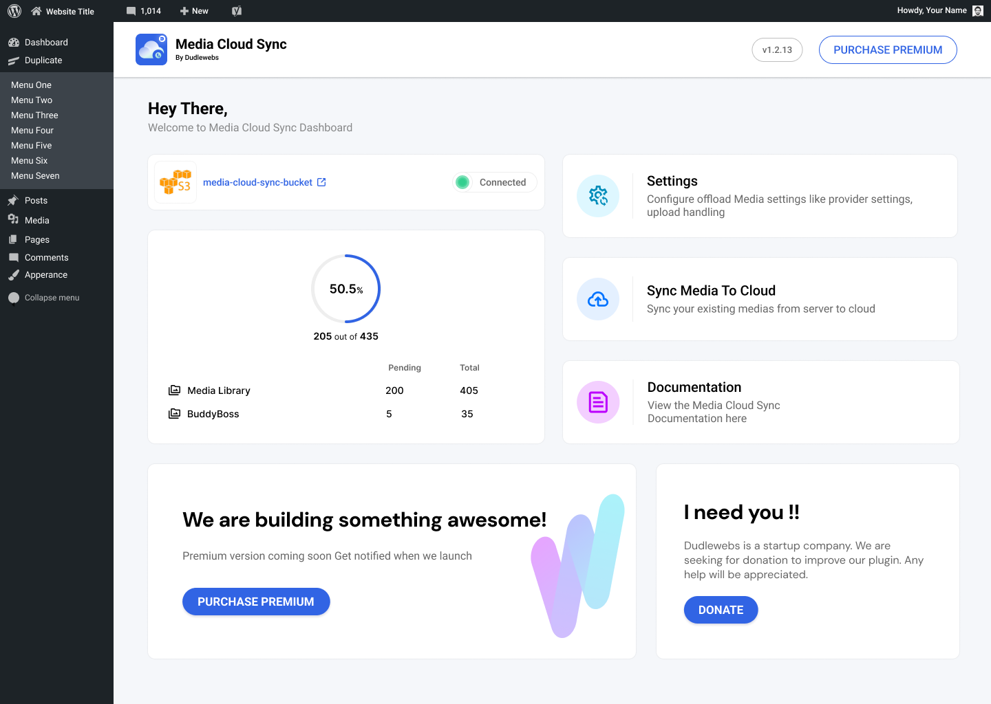Open the New item menu in the admin bar
Image resolution: width=991 pixels, height=704 pixels.
[x=193, y=10]
